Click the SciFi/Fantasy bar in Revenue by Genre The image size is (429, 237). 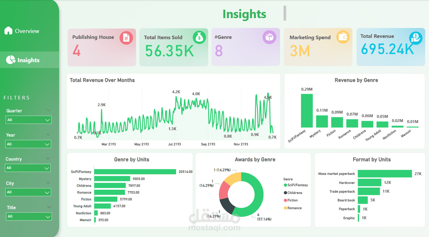coord(307,111)
